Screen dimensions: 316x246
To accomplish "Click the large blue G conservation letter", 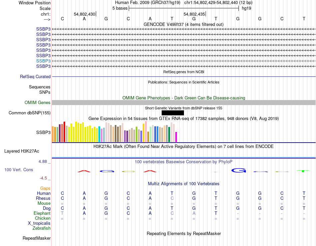I will 238,171.
